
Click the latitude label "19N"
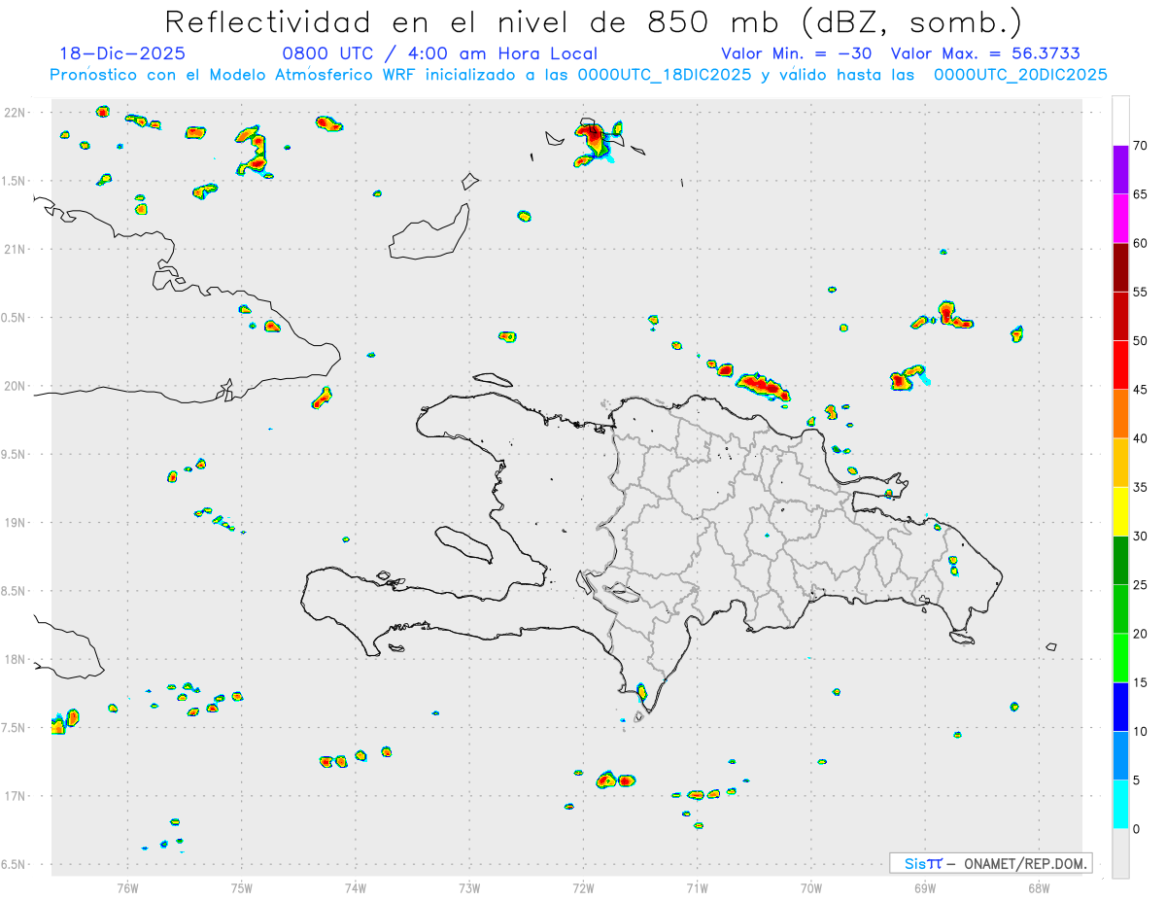coord(16,522)
